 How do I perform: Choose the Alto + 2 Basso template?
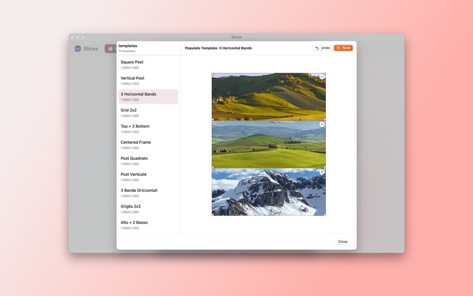[148, 225]
